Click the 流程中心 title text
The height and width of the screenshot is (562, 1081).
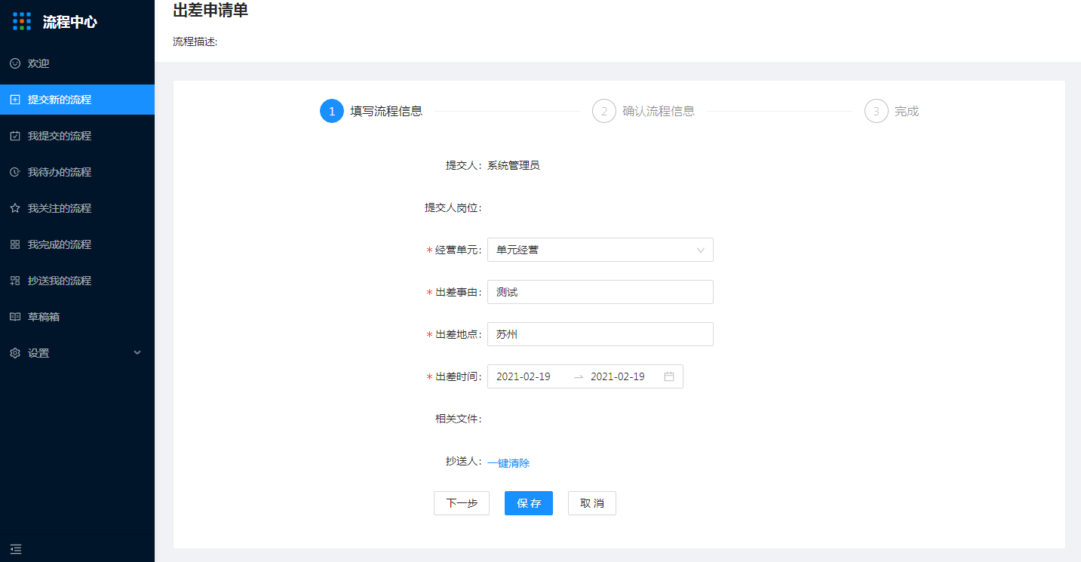coord(70,22)
